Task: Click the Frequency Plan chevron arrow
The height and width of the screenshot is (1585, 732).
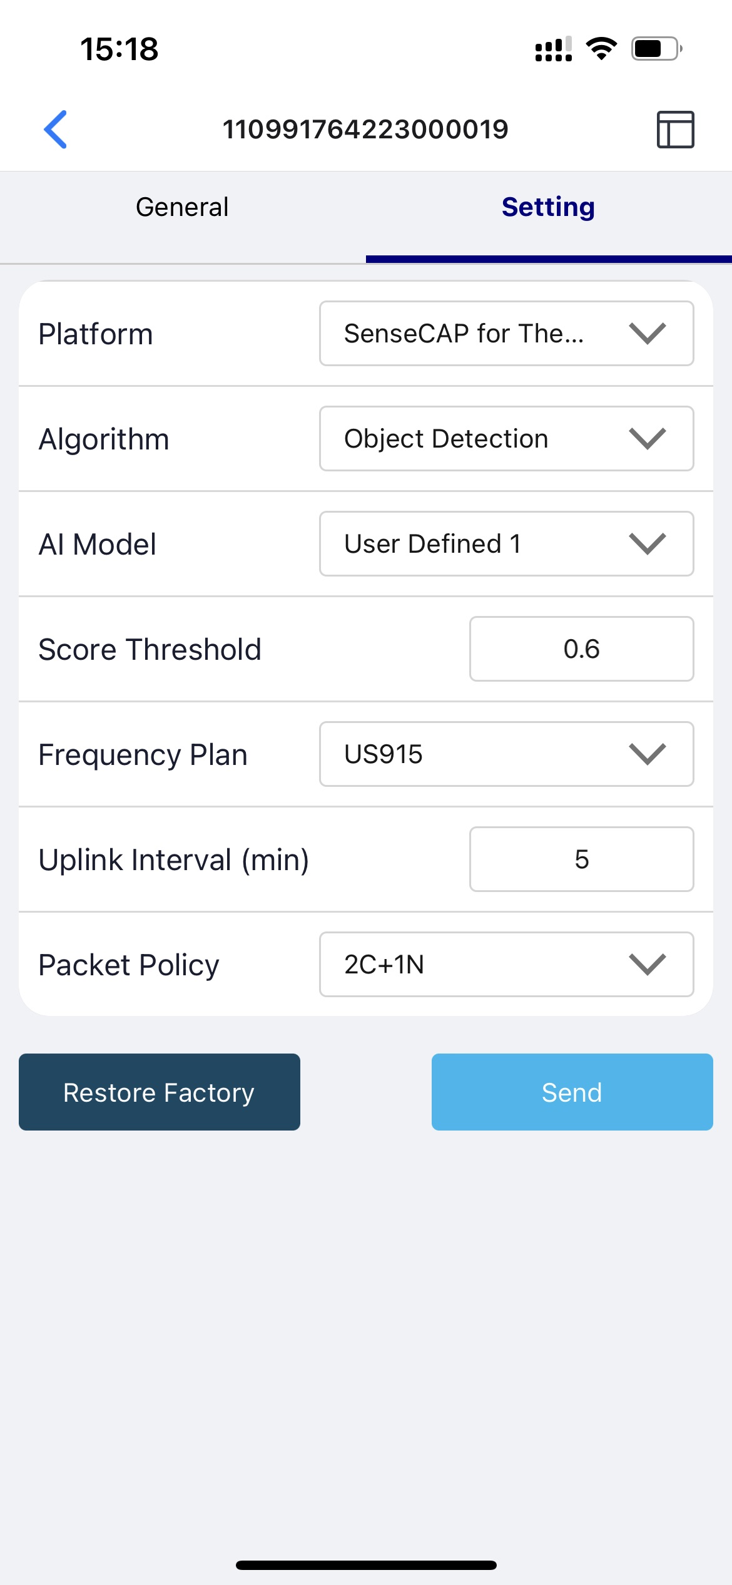Action: coord(648,754)
